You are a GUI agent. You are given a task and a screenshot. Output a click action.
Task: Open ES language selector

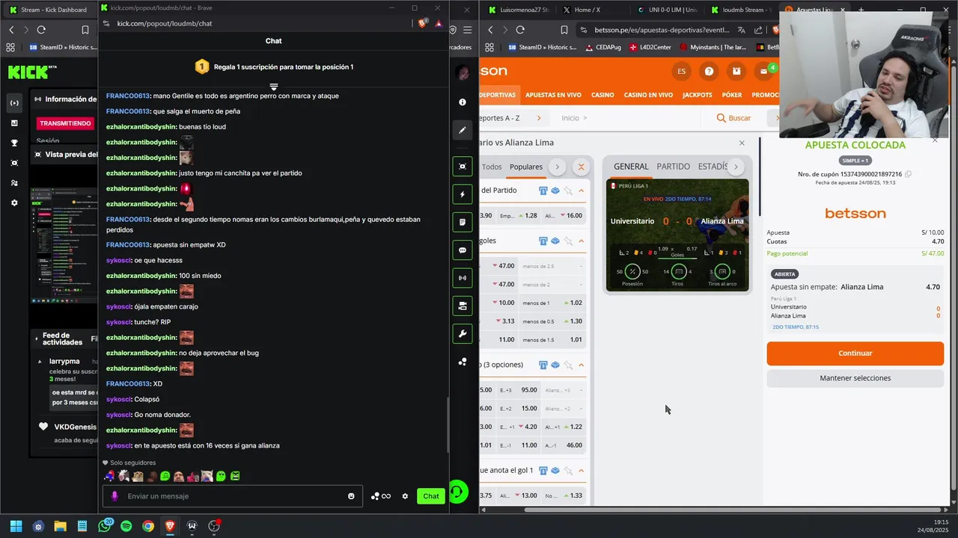pyautogui.click(x=681, y=71)
